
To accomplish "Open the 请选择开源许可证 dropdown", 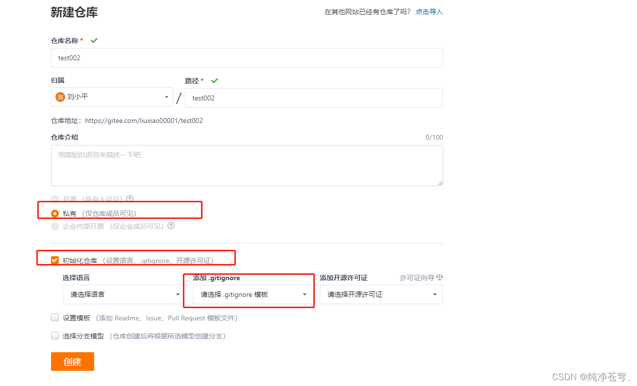I will [381, 294].
